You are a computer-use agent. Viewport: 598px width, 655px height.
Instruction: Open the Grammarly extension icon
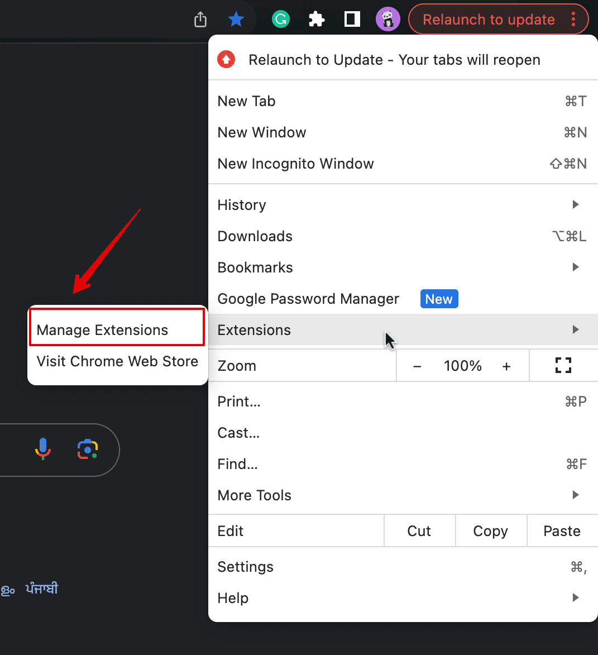point(280,20)
